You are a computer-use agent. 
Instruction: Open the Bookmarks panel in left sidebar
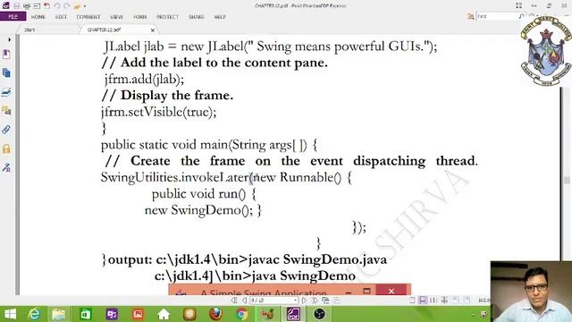[x=6, y=54]
